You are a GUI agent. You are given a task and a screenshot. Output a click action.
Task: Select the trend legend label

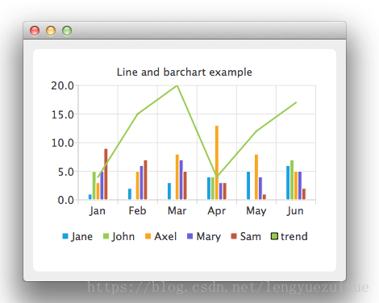(x=294, y=236)
